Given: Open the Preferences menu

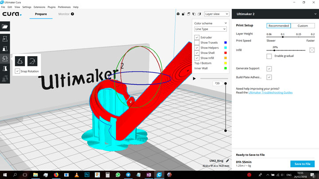Looking at the screenshot, I should [64, 7].
